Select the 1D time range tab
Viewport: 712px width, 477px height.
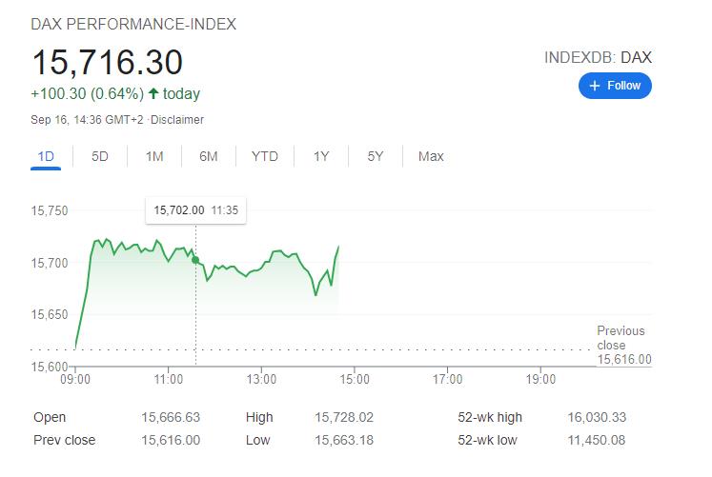click(x=46, y=157)
